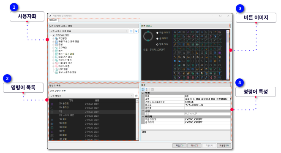281x153 pixels.
Task: Click the categorized view icon in 특성 toolbar
Action: click(143, 89)
